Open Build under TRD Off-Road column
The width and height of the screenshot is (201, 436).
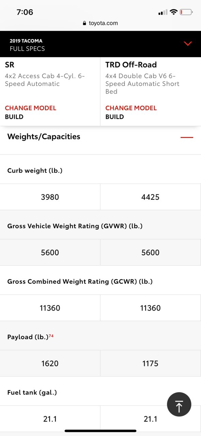pos(115,117)
